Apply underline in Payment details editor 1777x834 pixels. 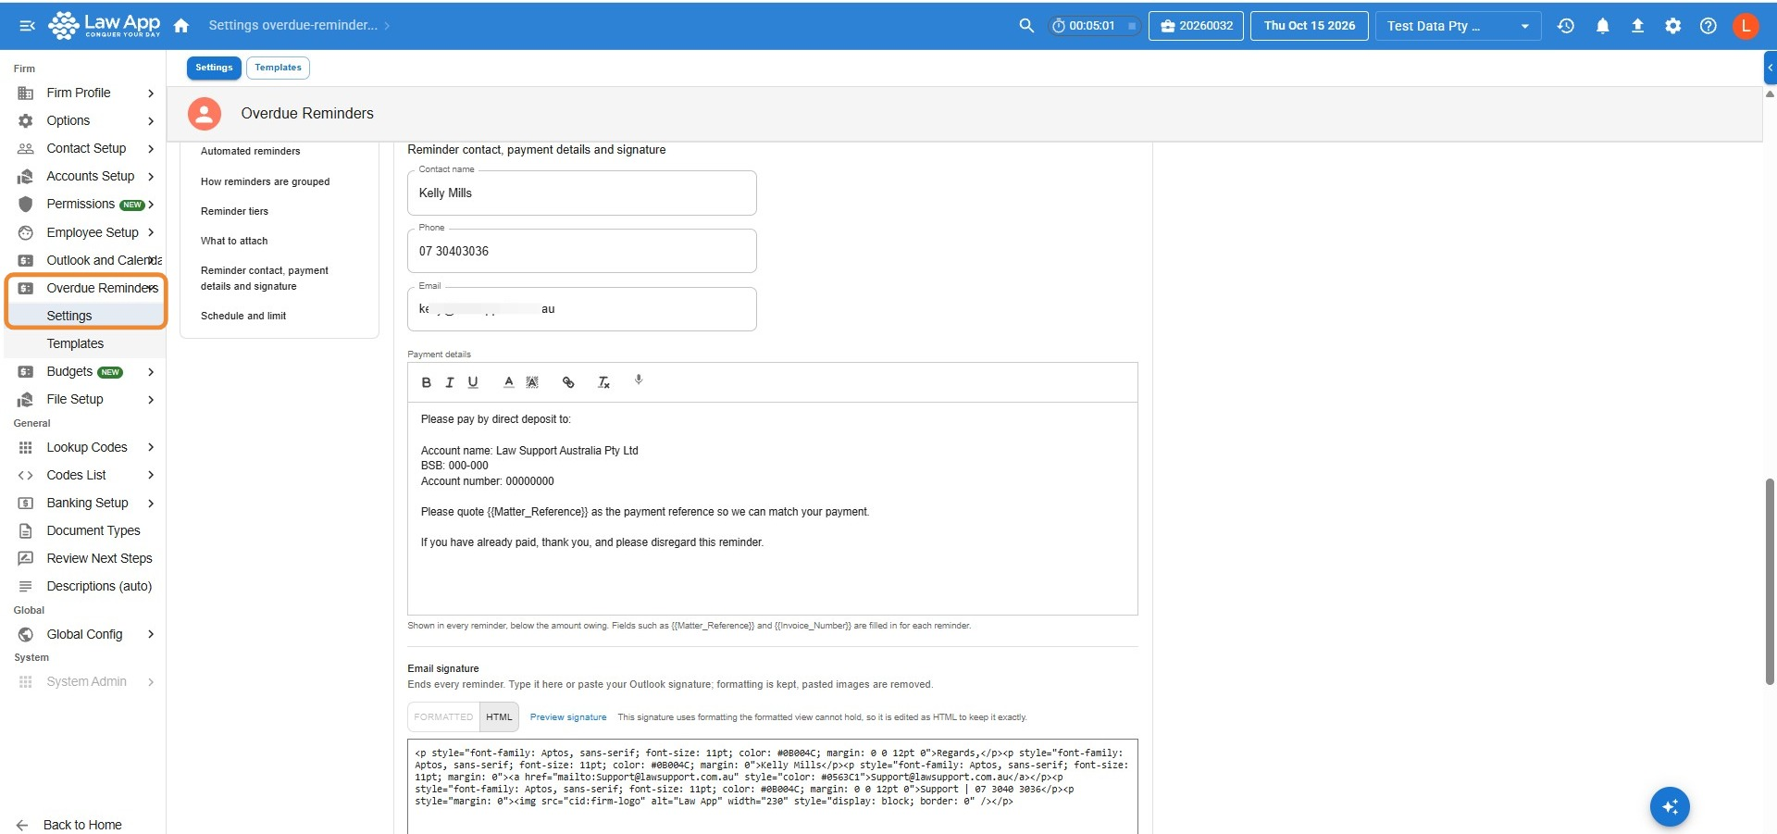tap(473, 382)
